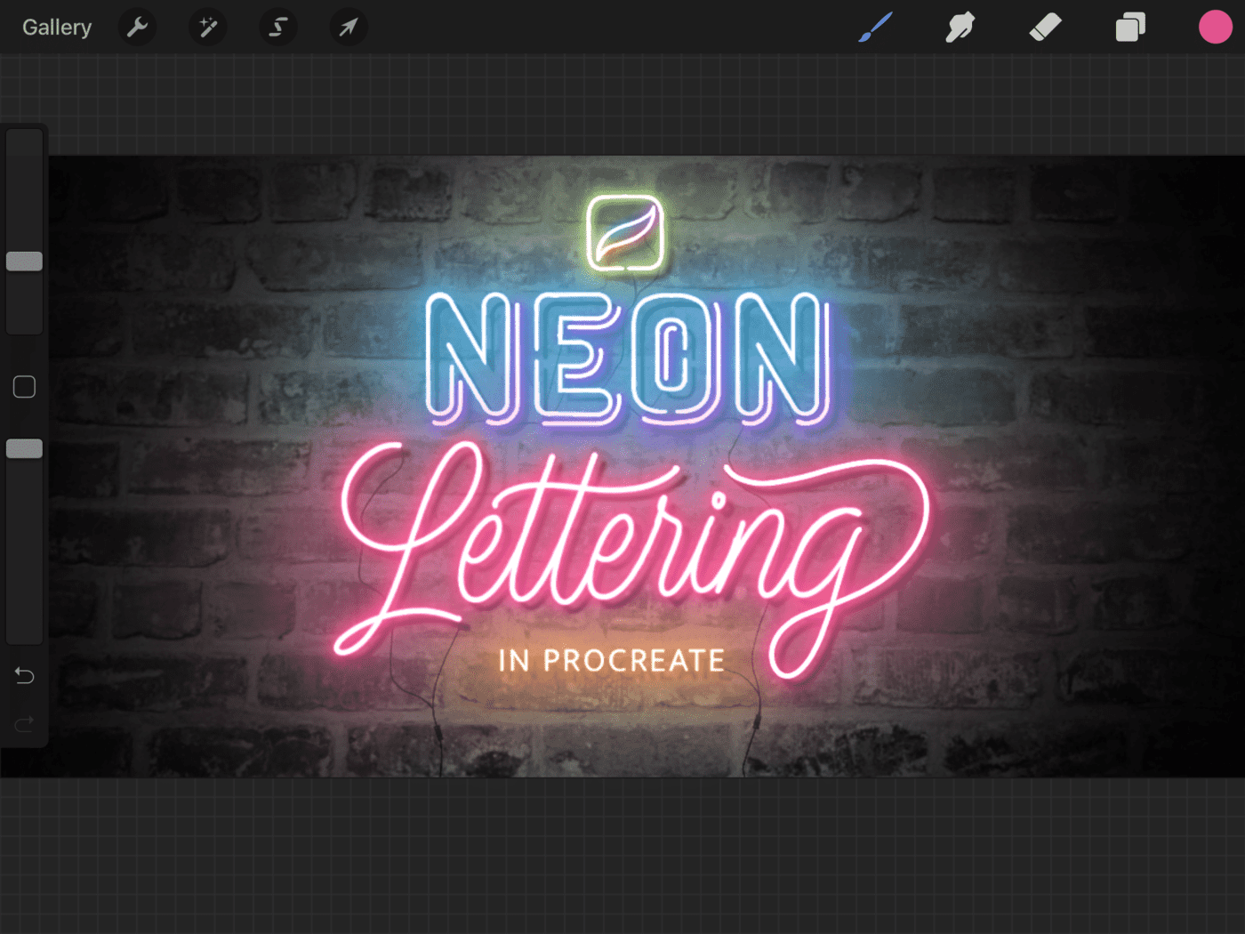Select the Eraser tool
Image resolution: width=1245 pixels, height=934 pixels.
tap(1045, 28)
